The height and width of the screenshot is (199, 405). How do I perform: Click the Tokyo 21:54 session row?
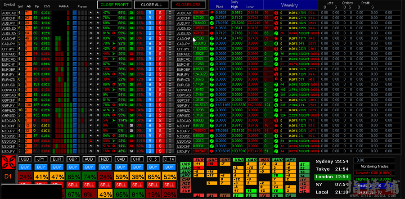pos(333,169)
